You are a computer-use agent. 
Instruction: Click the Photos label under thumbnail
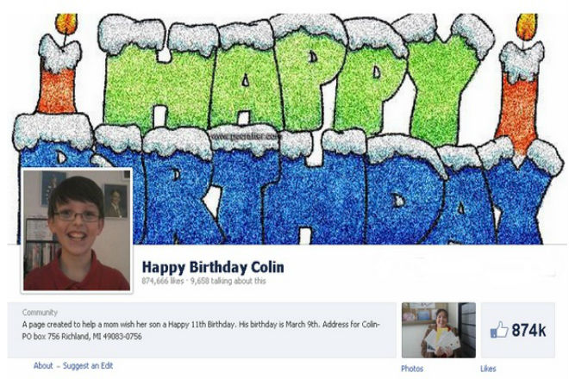point(412,369)
